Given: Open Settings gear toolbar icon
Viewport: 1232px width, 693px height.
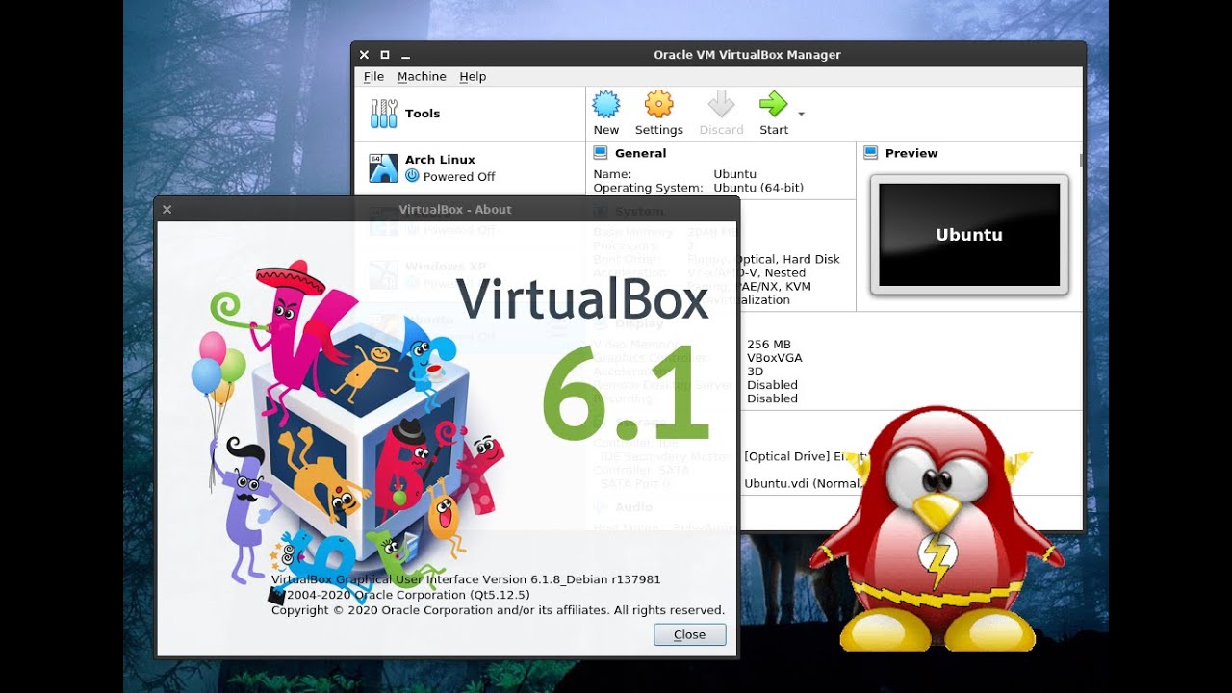Looking at the screenshot, I should (658, 104).
